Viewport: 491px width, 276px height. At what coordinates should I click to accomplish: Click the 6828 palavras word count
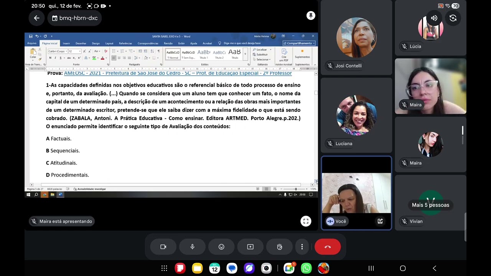pyautogui.click(x=55, y=189)
